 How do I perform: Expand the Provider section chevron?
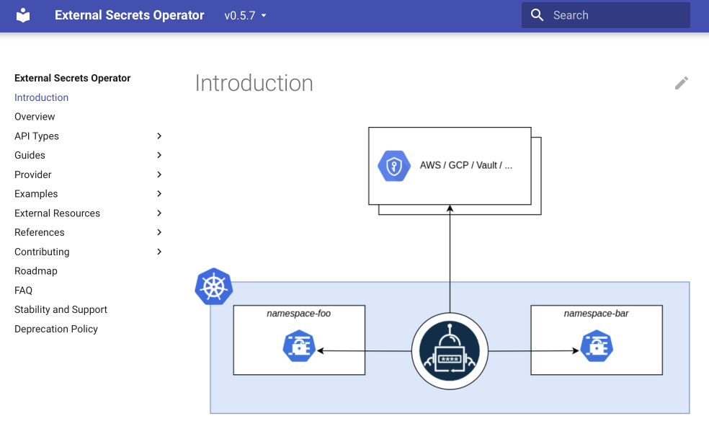(x=159, y=174)
